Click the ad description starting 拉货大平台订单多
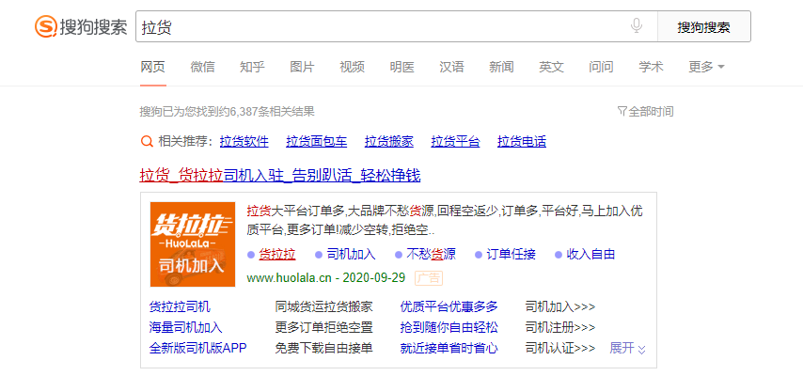Screen dimensions: 803x376 (445, 220)
